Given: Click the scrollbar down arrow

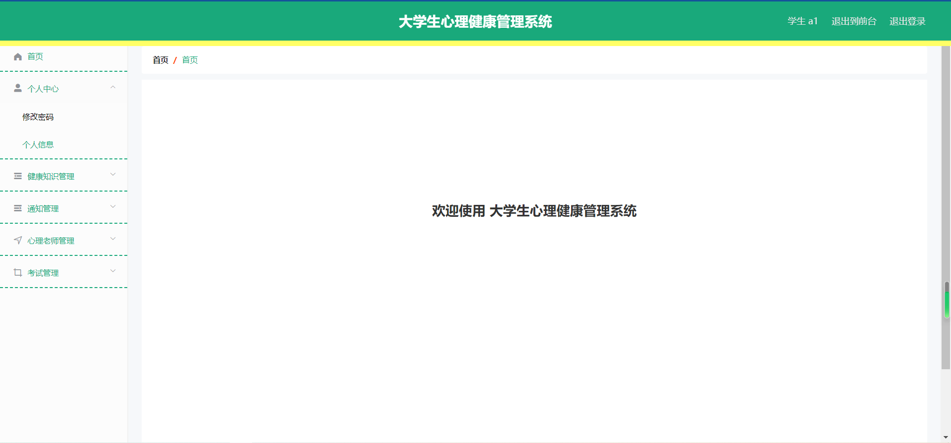Looking at the screenshot, I should point(946,438).
